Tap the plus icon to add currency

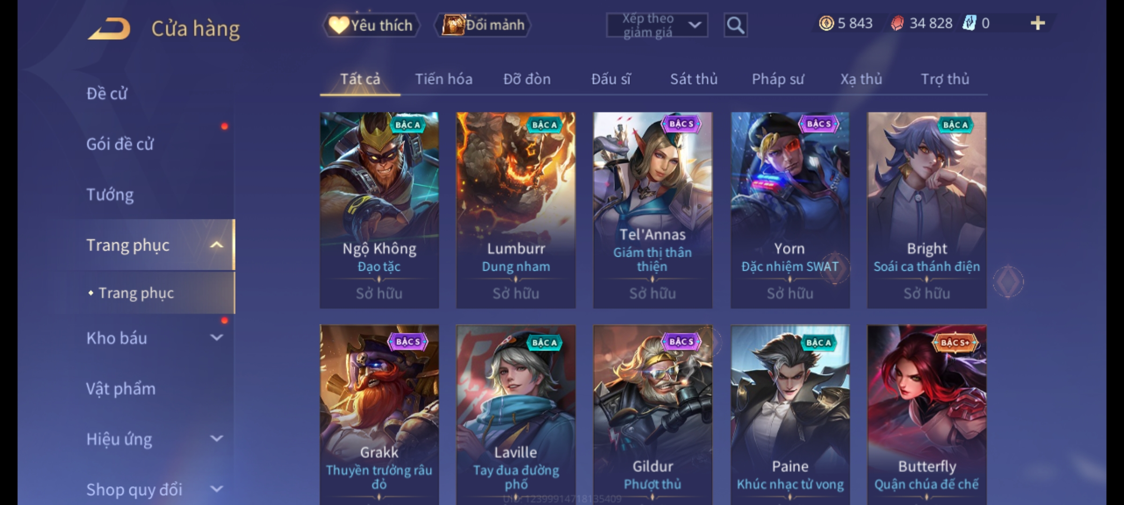(1038, 23)
